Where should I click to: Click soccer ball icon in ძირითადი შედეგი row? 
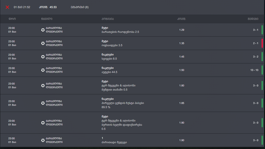43,140
